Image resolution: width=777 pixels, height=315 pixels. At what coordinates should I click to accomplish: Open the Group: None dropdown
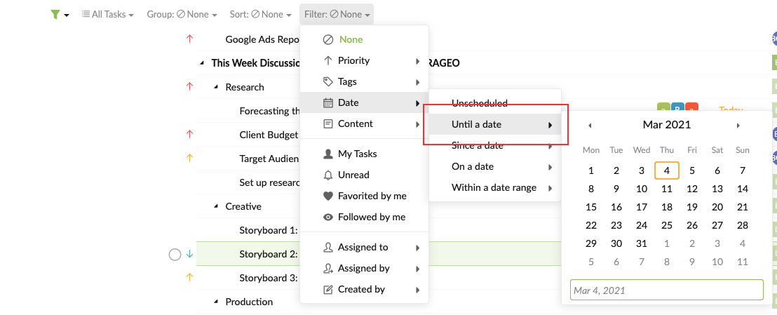[182, 15]
